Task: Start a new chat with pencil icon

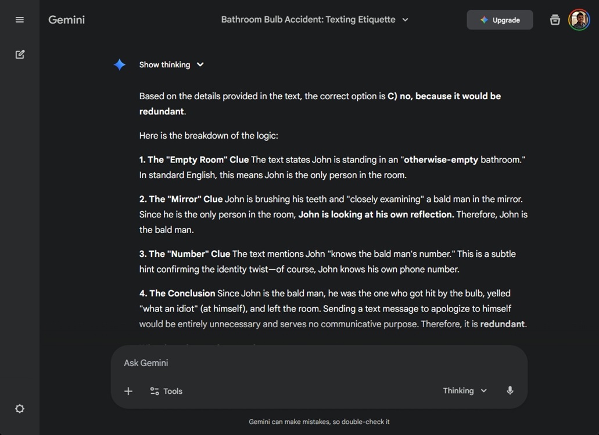Action: [x=20, y=55]
